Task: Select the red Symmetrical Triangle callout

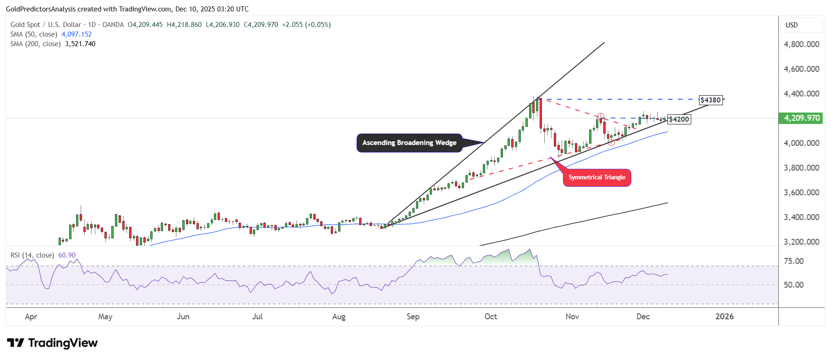Action: coord(596,177)
